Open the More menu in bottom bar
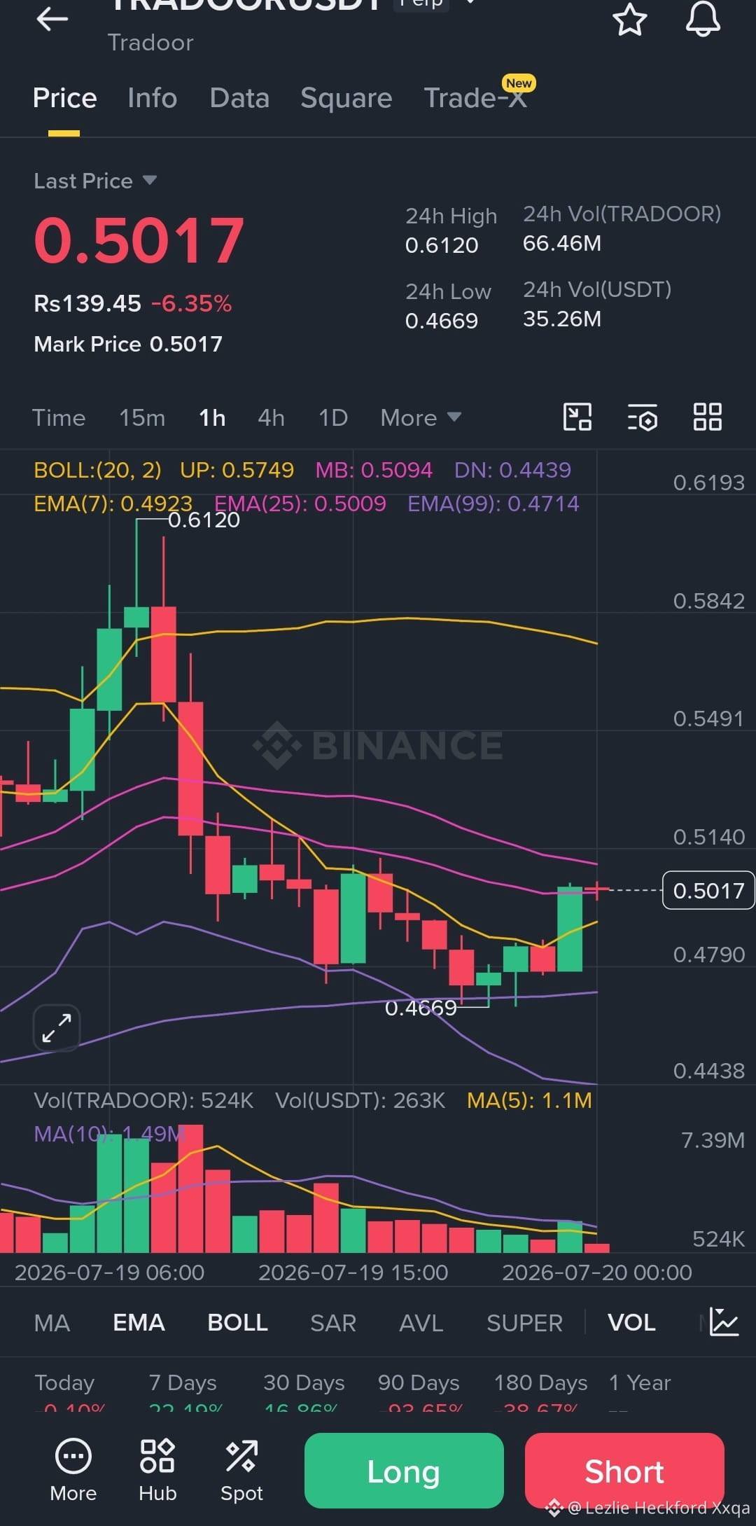This screenshot has width=756, height=1526. coord(73,1471)
